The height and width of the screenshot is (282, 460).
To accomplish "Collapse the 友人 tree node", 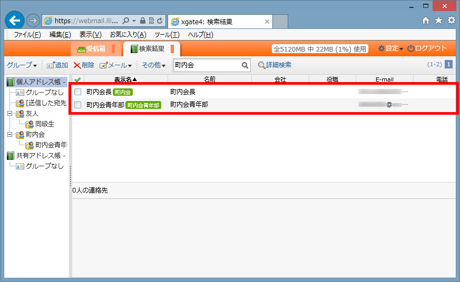I will (x=9, y=114).
